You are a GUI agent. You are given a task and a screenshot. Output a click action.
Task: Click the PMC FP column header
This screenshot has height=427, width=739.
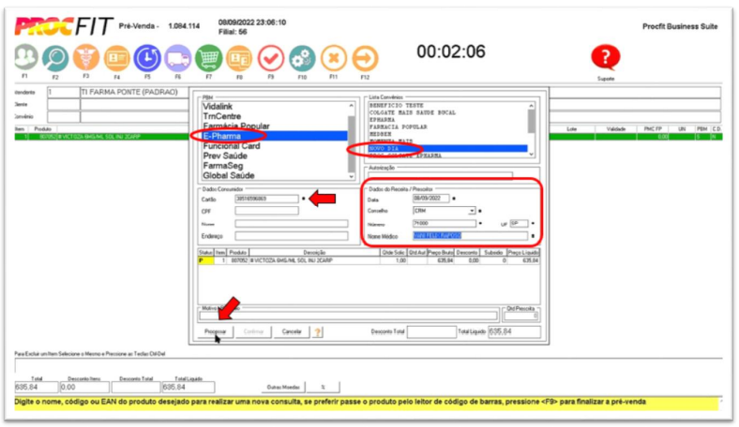[653, 129]
